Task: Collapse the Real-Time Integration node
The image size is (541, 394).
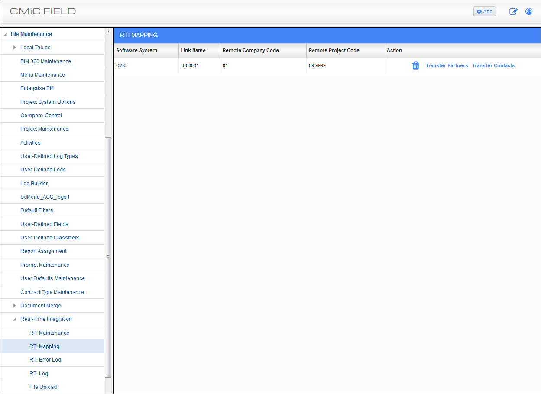Action: click(x=14, y=319)
